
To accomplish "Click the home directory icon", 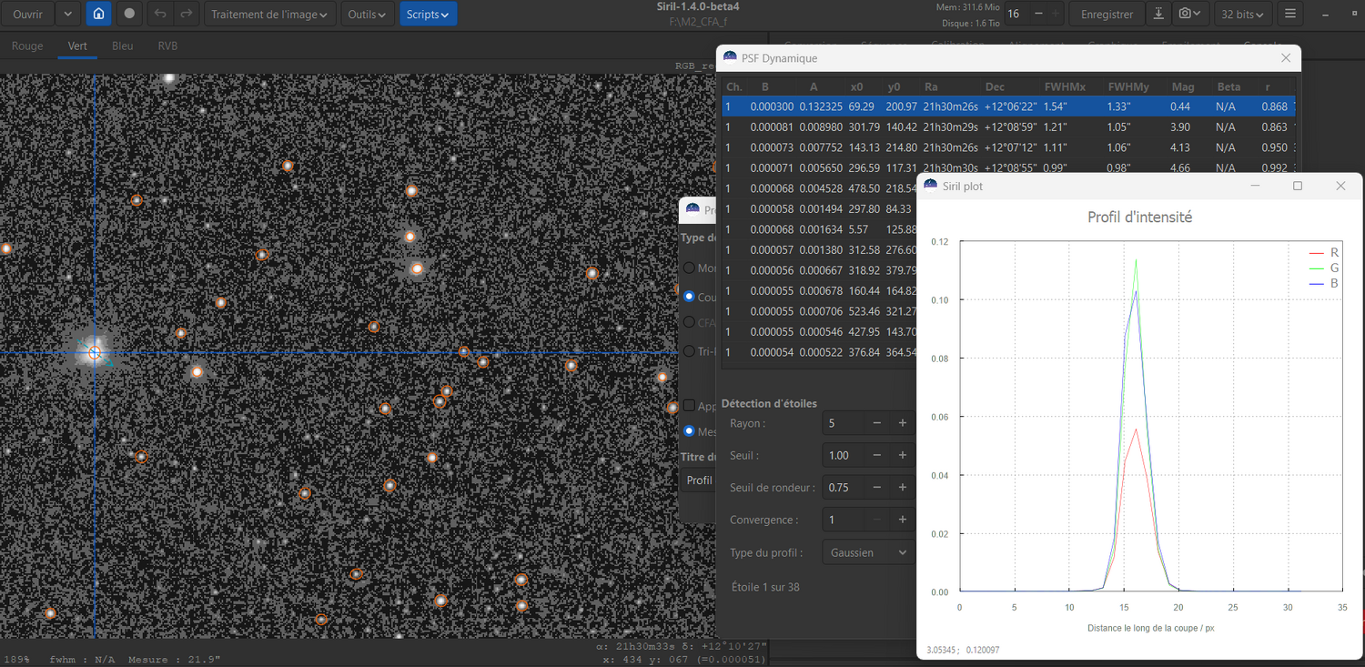I will point(98,14).
